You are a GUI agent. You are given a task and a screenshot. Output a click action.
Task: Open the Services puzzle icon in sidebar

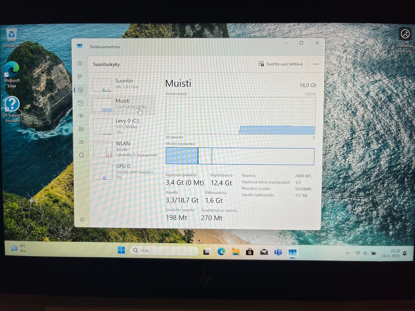tap(81, 155)
